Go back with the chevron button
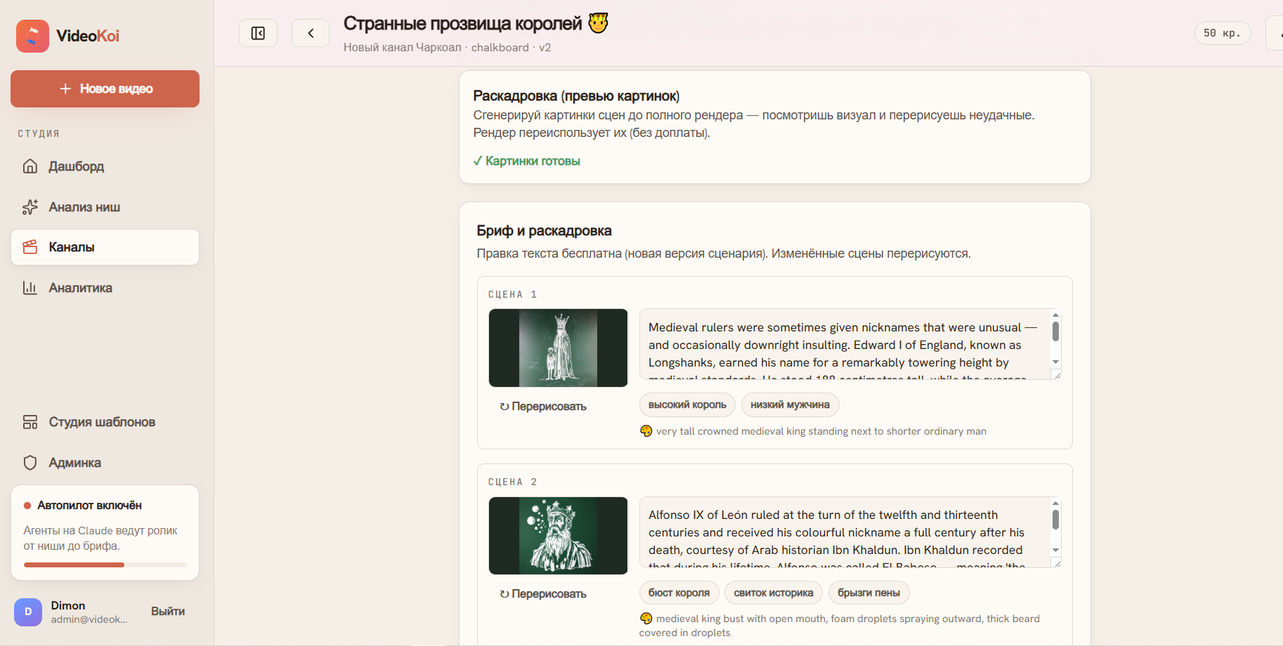 [311, 33]
